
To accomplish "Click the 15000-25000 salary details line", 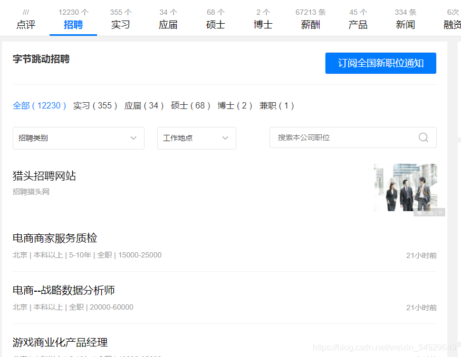I will 87,255.
